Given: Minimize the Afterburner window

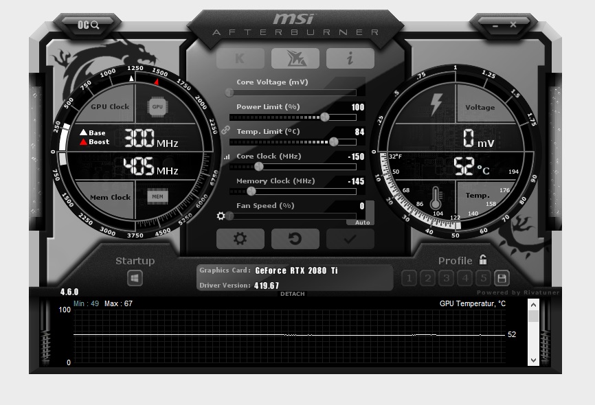Looking at the screenshot, I should click(495, 26).
